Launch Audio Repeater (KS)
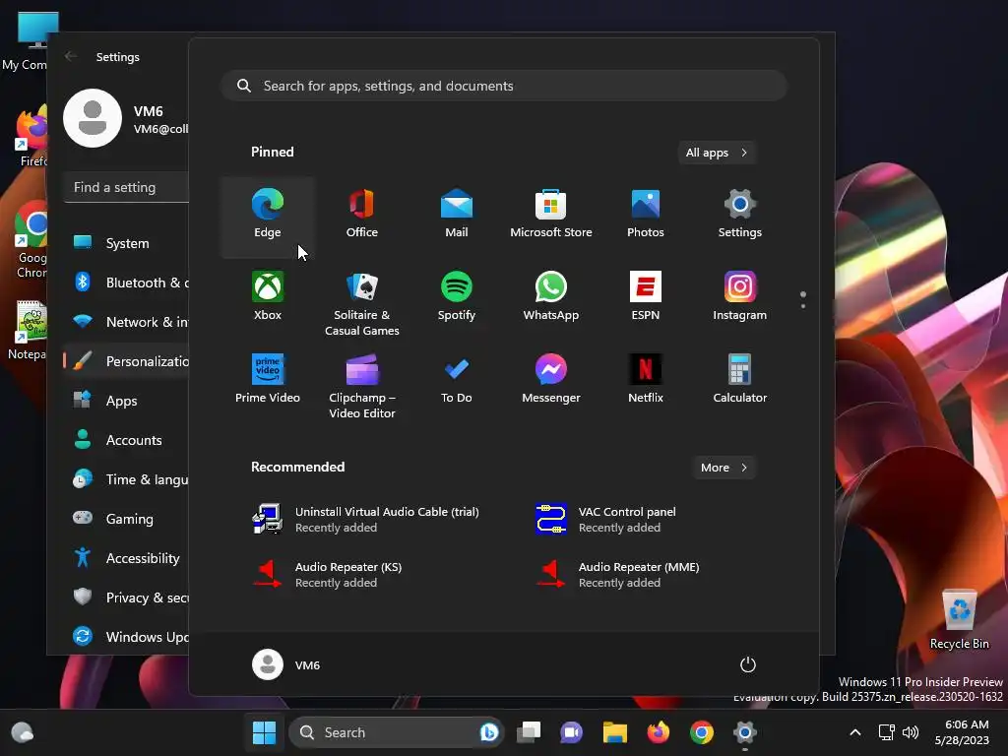Viewport: 1008px width, 756px height. point(327,575)
